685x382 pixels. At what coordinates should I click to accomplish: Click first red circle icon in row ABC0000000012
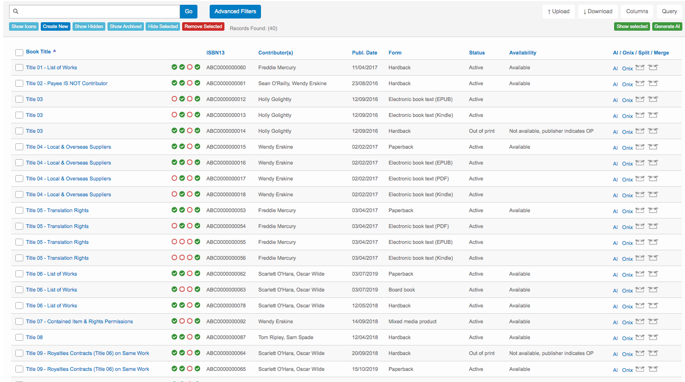pyautogui.click(x=174, y=99)
